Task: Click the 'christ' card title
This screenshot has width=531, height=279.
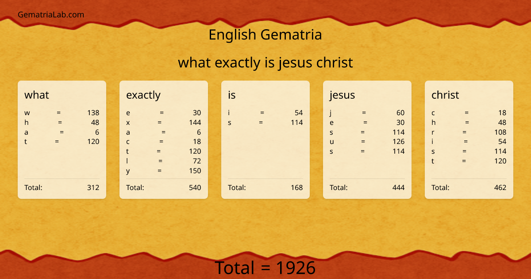Action: [x=445, y=95]
